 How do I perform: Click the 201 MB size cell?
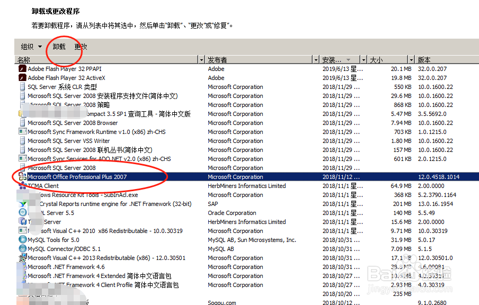tap(403, 204)
